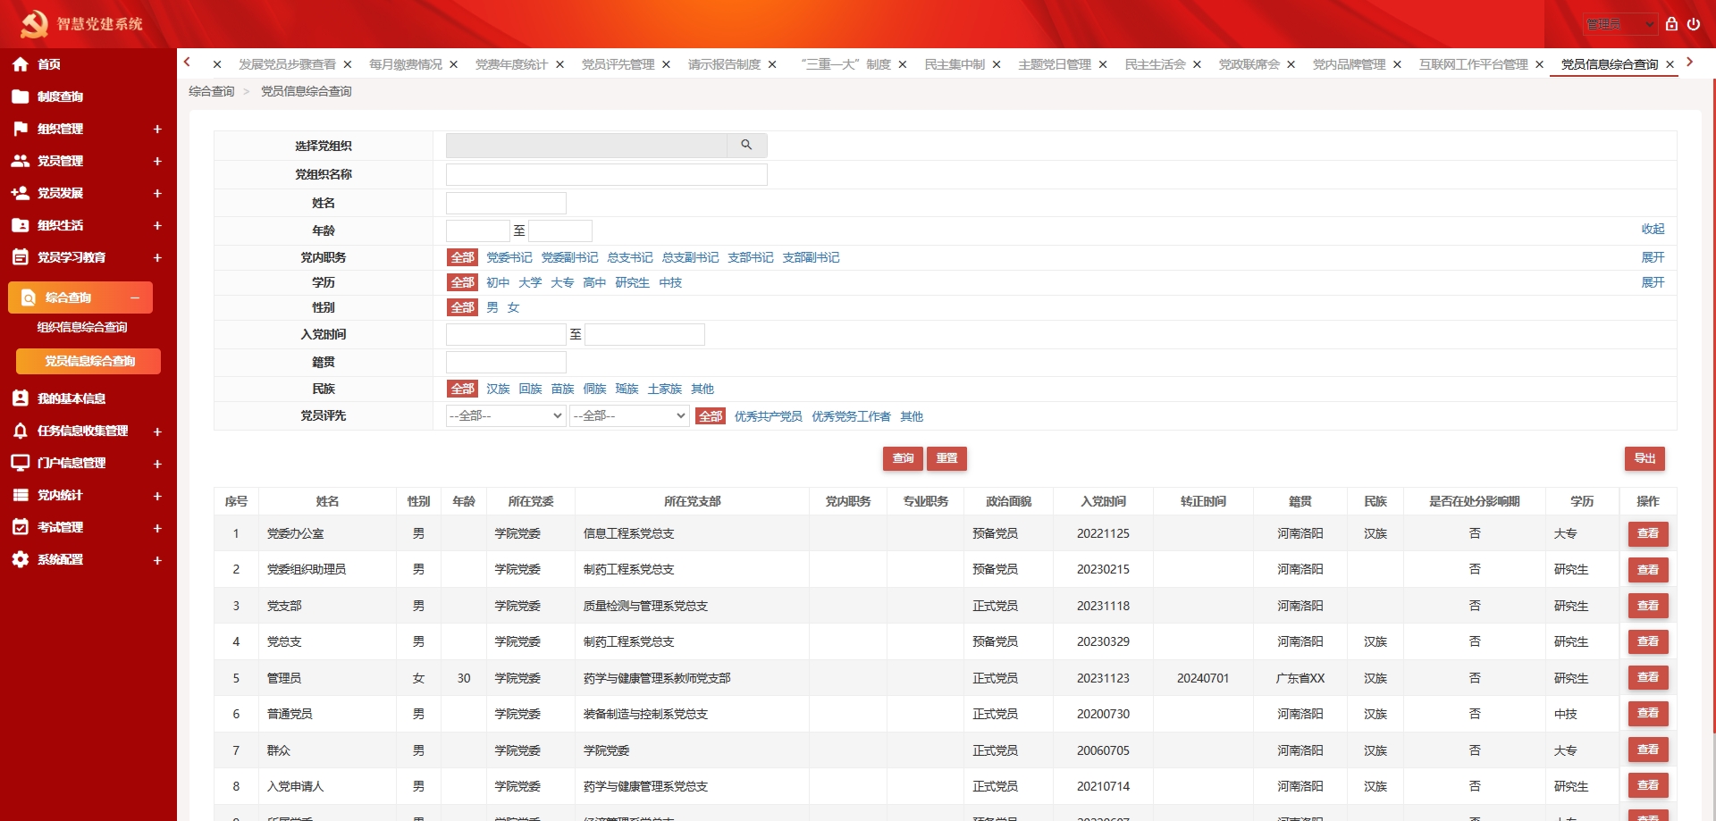The image size is (1716, 821).
Task: Filter 党员评先 by 优秀共产党员
Action: (x=769, y=416)
